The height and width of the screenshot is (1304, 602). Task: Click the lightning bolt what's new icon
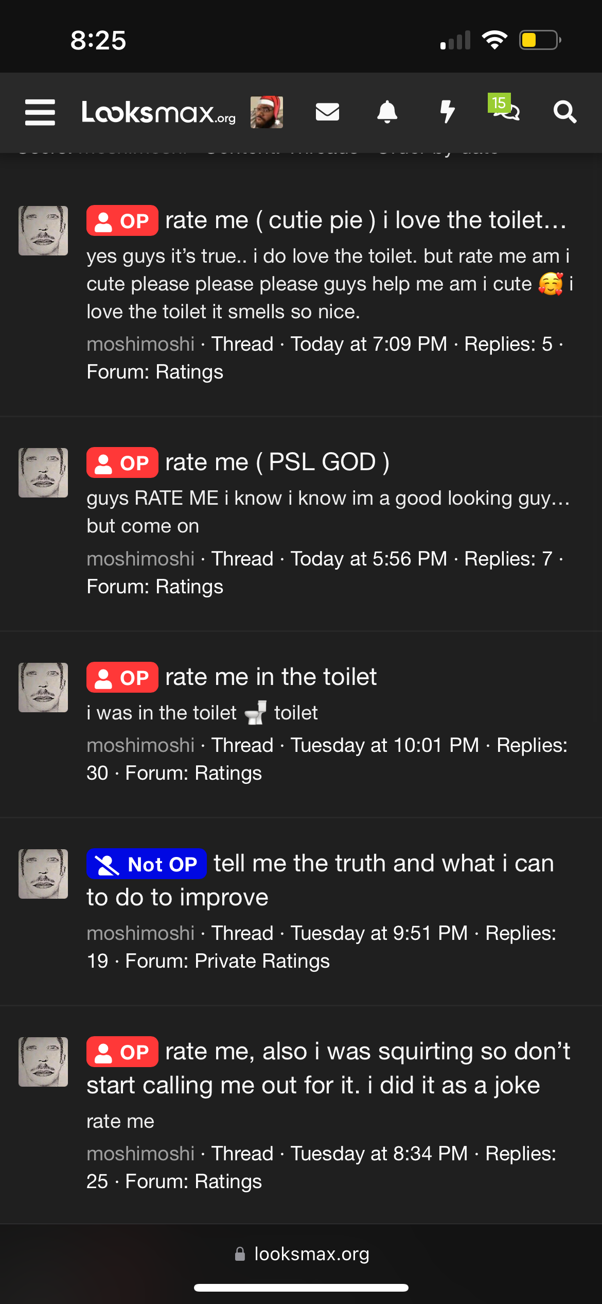(x=448, y=112)
